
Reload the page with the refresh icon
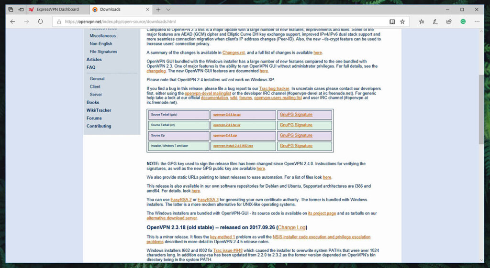tap(40, 21)
